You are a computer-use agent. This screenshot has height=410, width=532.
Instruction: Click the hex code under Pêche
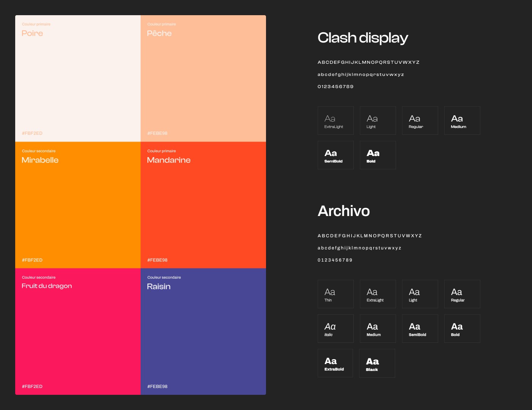pos(157,133)
